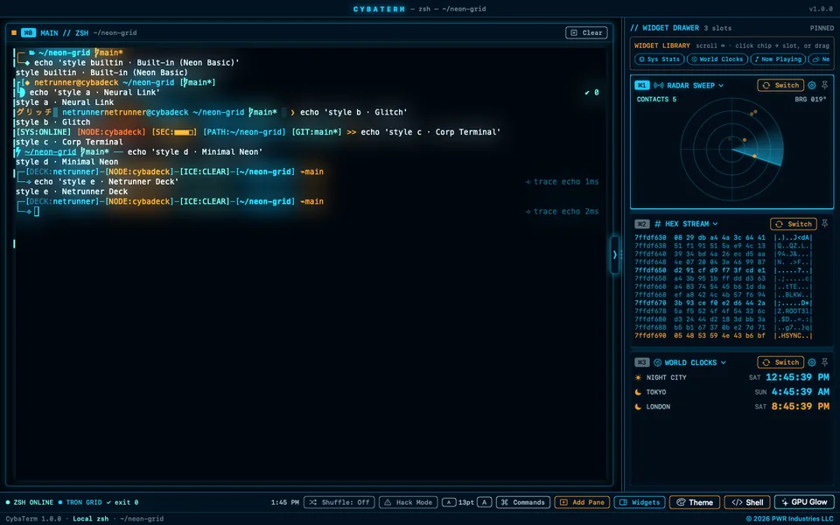Click the BRG 019° bearing readout
Image resolution: width=840 pixels, height=525 pixels.
tap(810, 99)
